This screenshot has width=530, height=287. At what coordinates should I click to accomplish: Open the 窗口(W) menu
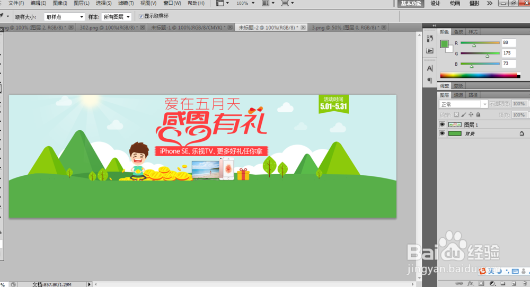click(x=172, y=3)
